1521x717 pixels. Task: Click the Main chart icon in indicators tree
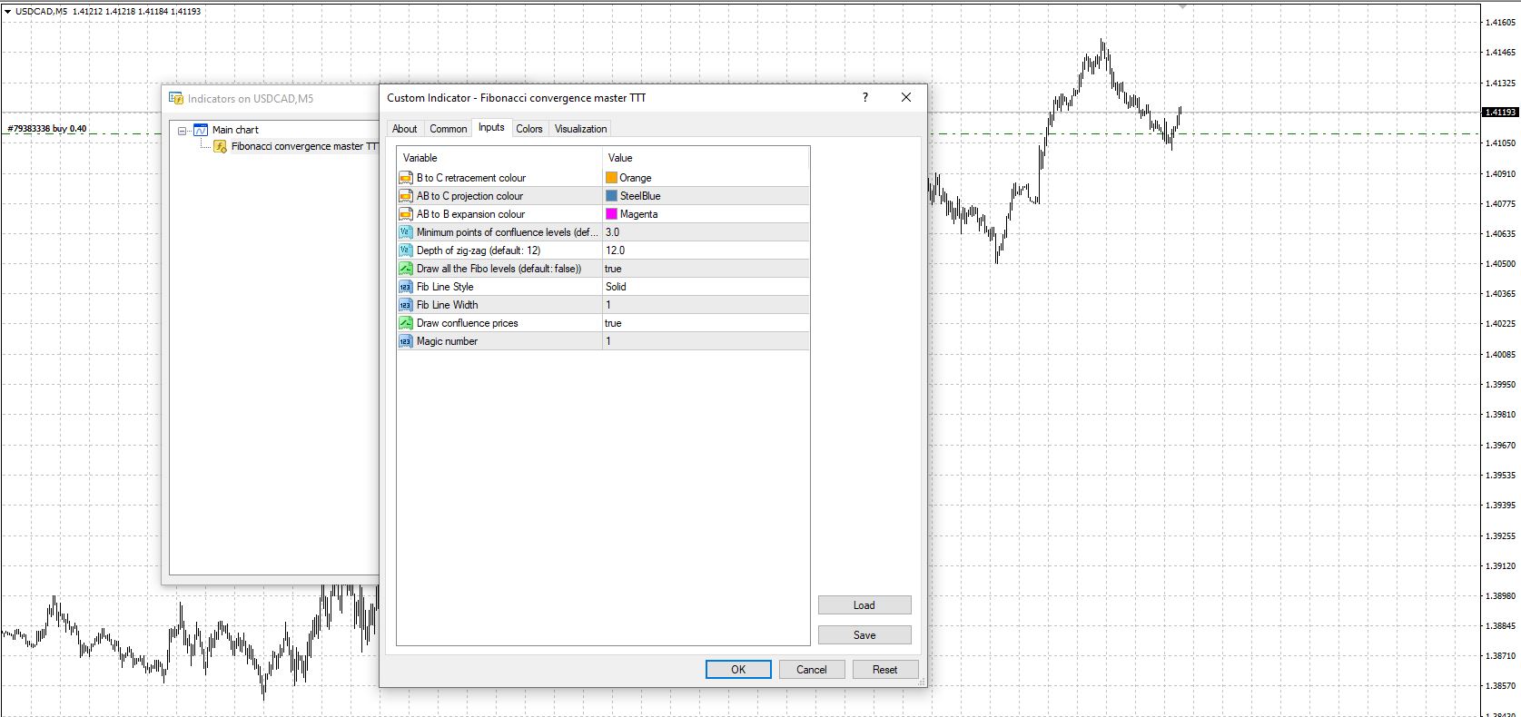(x=201, y=130)
